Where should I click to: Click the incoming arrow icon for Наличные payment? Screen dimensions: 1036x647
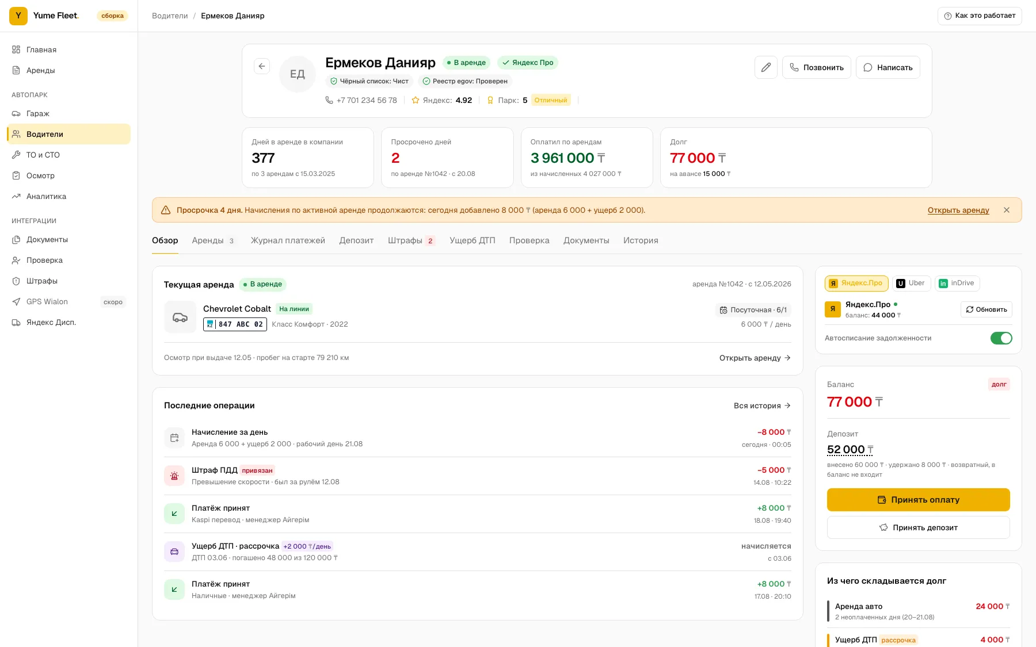[174, 589]
